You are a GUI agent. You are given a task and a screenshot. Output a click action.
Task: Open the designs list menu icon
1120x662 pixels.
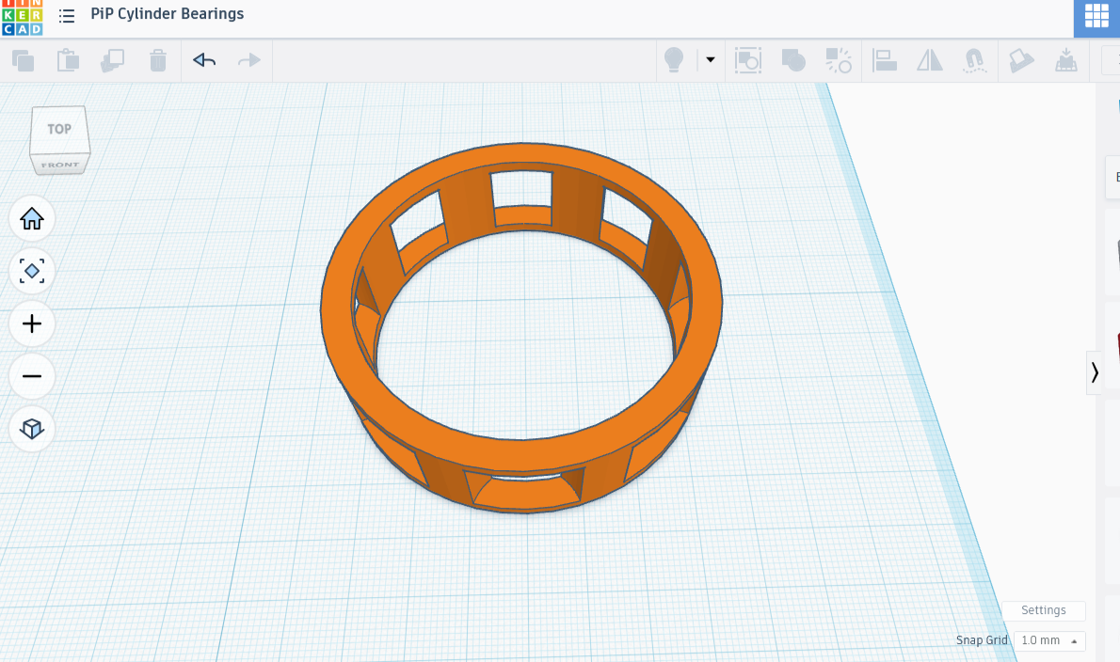click(67, 16)
